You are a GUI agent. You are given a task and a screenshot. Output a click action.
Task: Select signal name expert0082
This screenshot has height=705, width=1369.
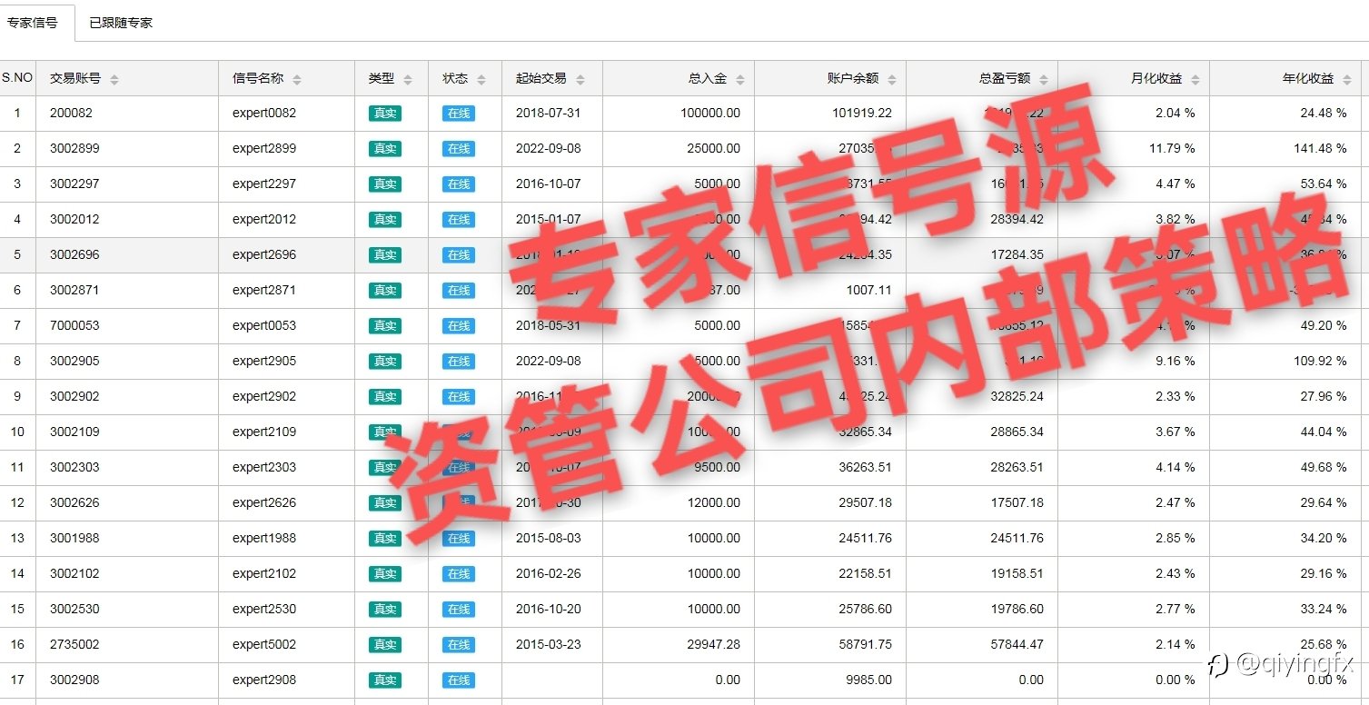click(x=264, y=114)
